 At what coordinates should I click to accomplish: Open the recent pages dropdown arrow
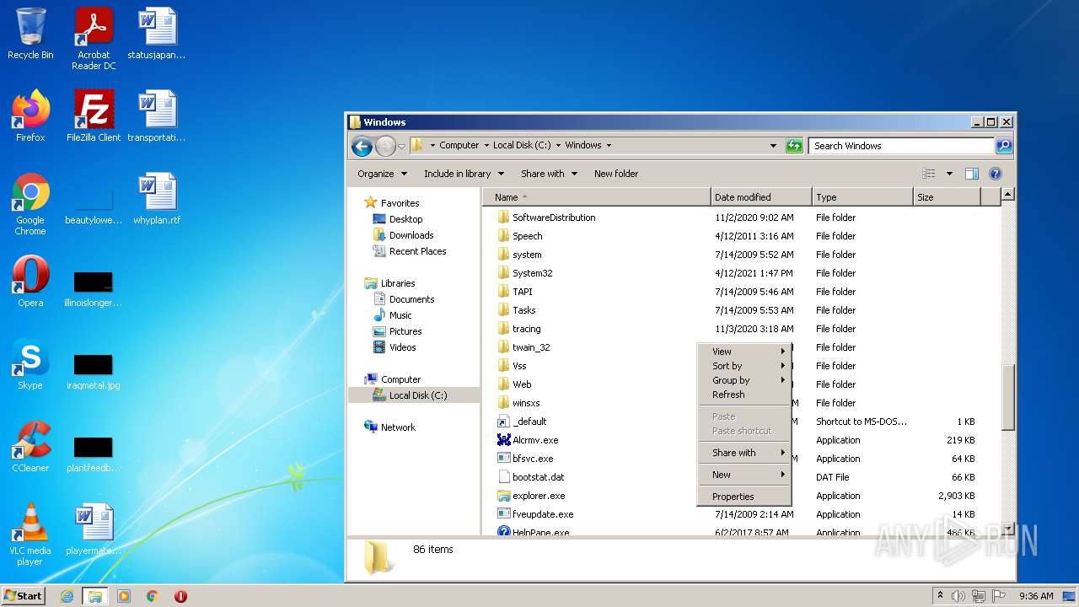pyautogui.click(x=401, y=146)
